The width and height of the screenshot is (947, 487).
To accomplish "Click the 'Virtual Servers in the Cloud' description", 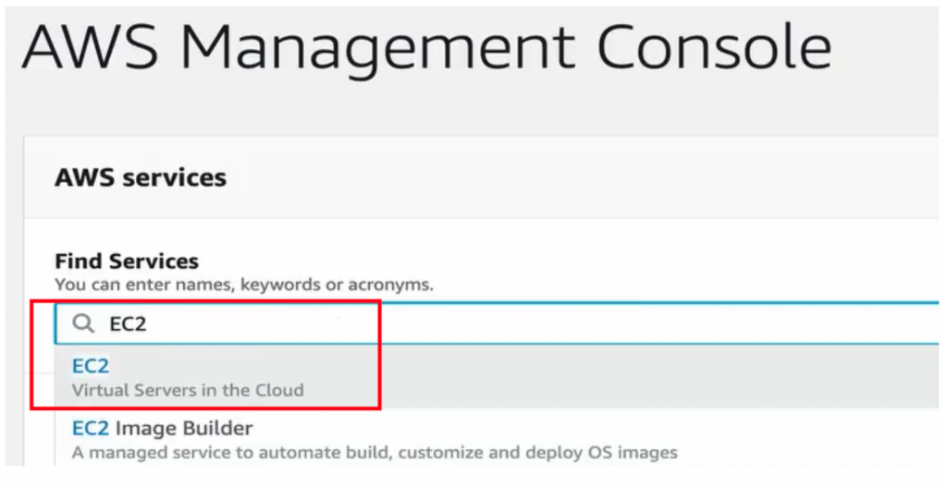I will pyautogui.click(x=188, y=390).
